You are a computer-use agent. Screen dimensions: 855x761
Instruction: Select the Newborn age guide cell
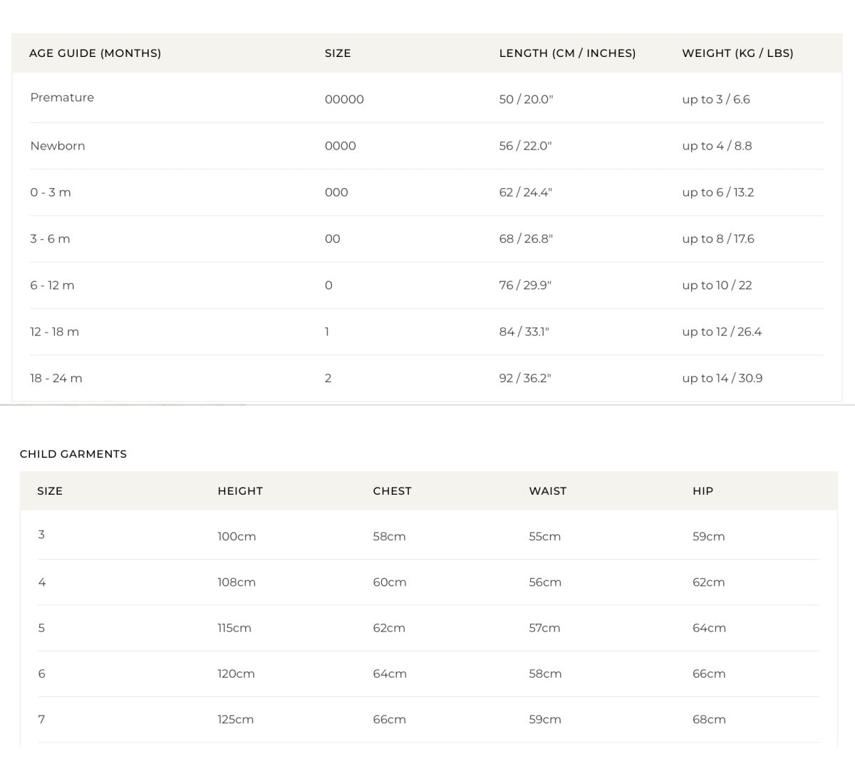point(58,146)
